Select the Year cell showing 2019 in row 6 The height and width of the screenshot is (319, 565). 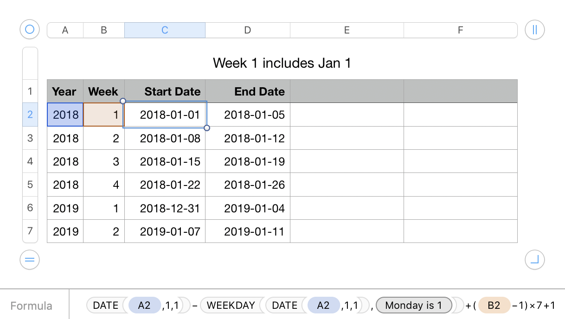(65, 208)
